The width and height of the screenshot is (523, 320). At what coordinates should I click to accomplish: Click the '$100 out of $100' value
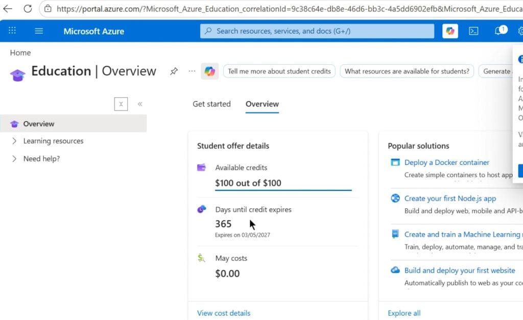pyautogui.click(x=248, y=183)
